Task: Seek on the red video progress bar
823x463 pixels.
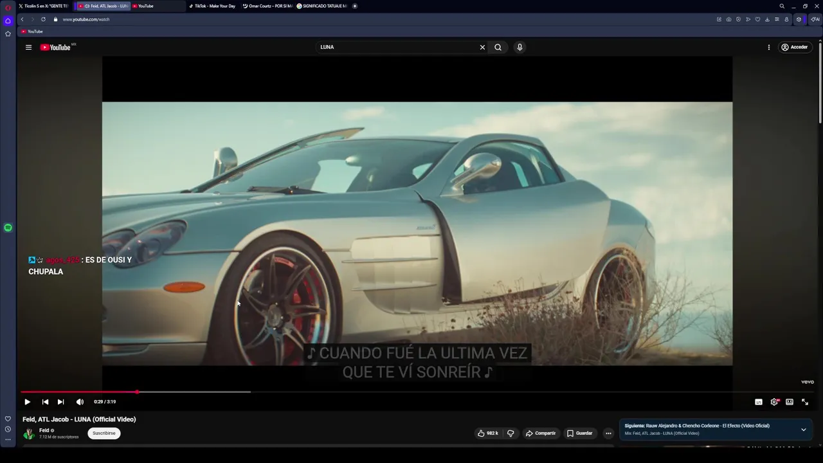Action: pos(417,392)
